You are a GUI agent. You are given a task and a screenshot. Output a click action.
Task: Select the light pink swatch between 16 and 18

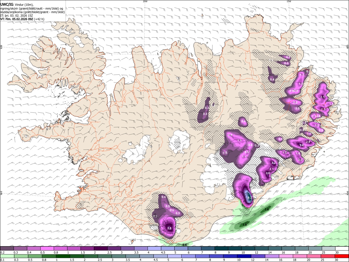click(x=286, y=256)
